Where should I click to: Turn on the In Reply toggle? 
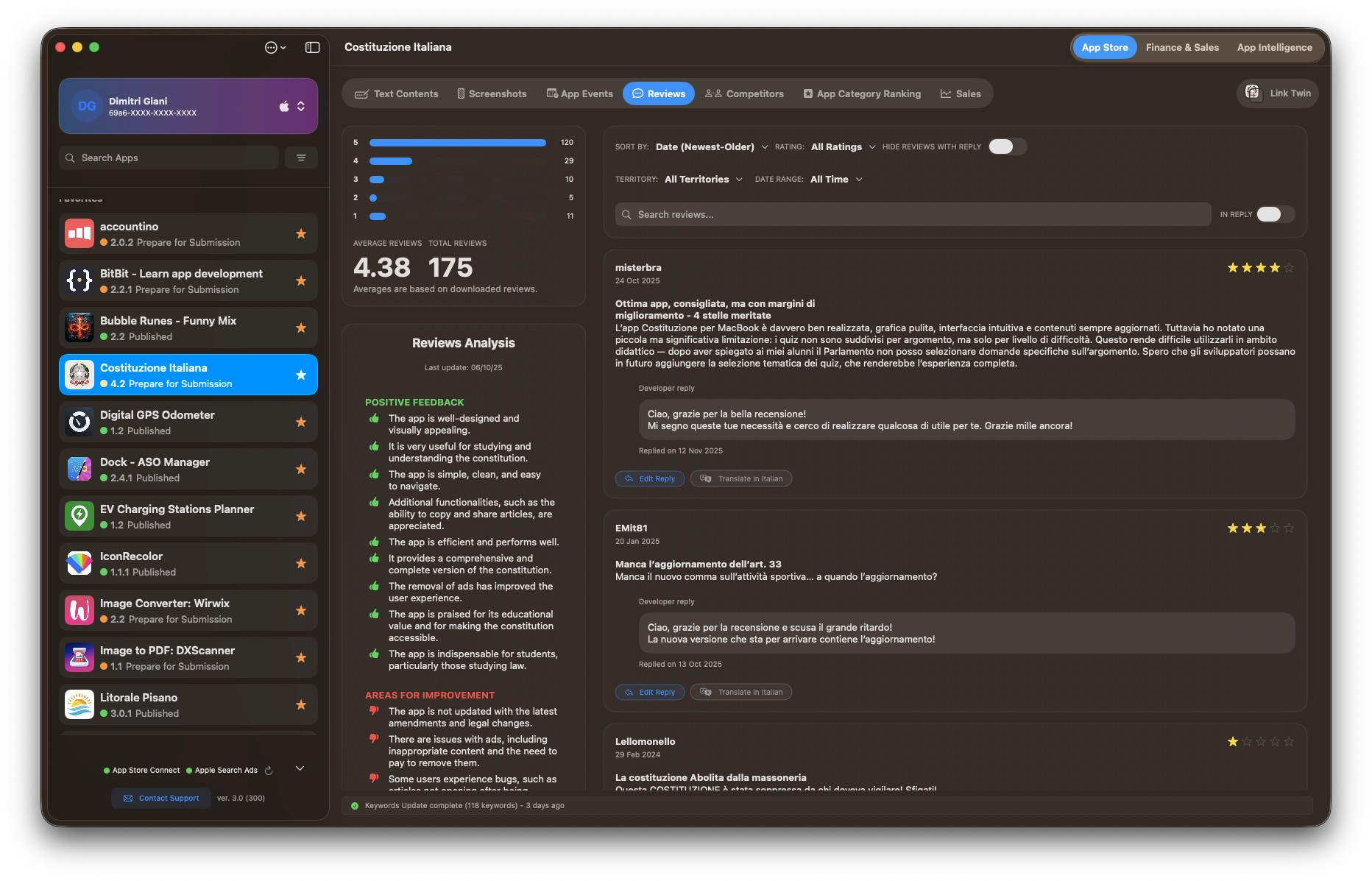click(1275, 214)
